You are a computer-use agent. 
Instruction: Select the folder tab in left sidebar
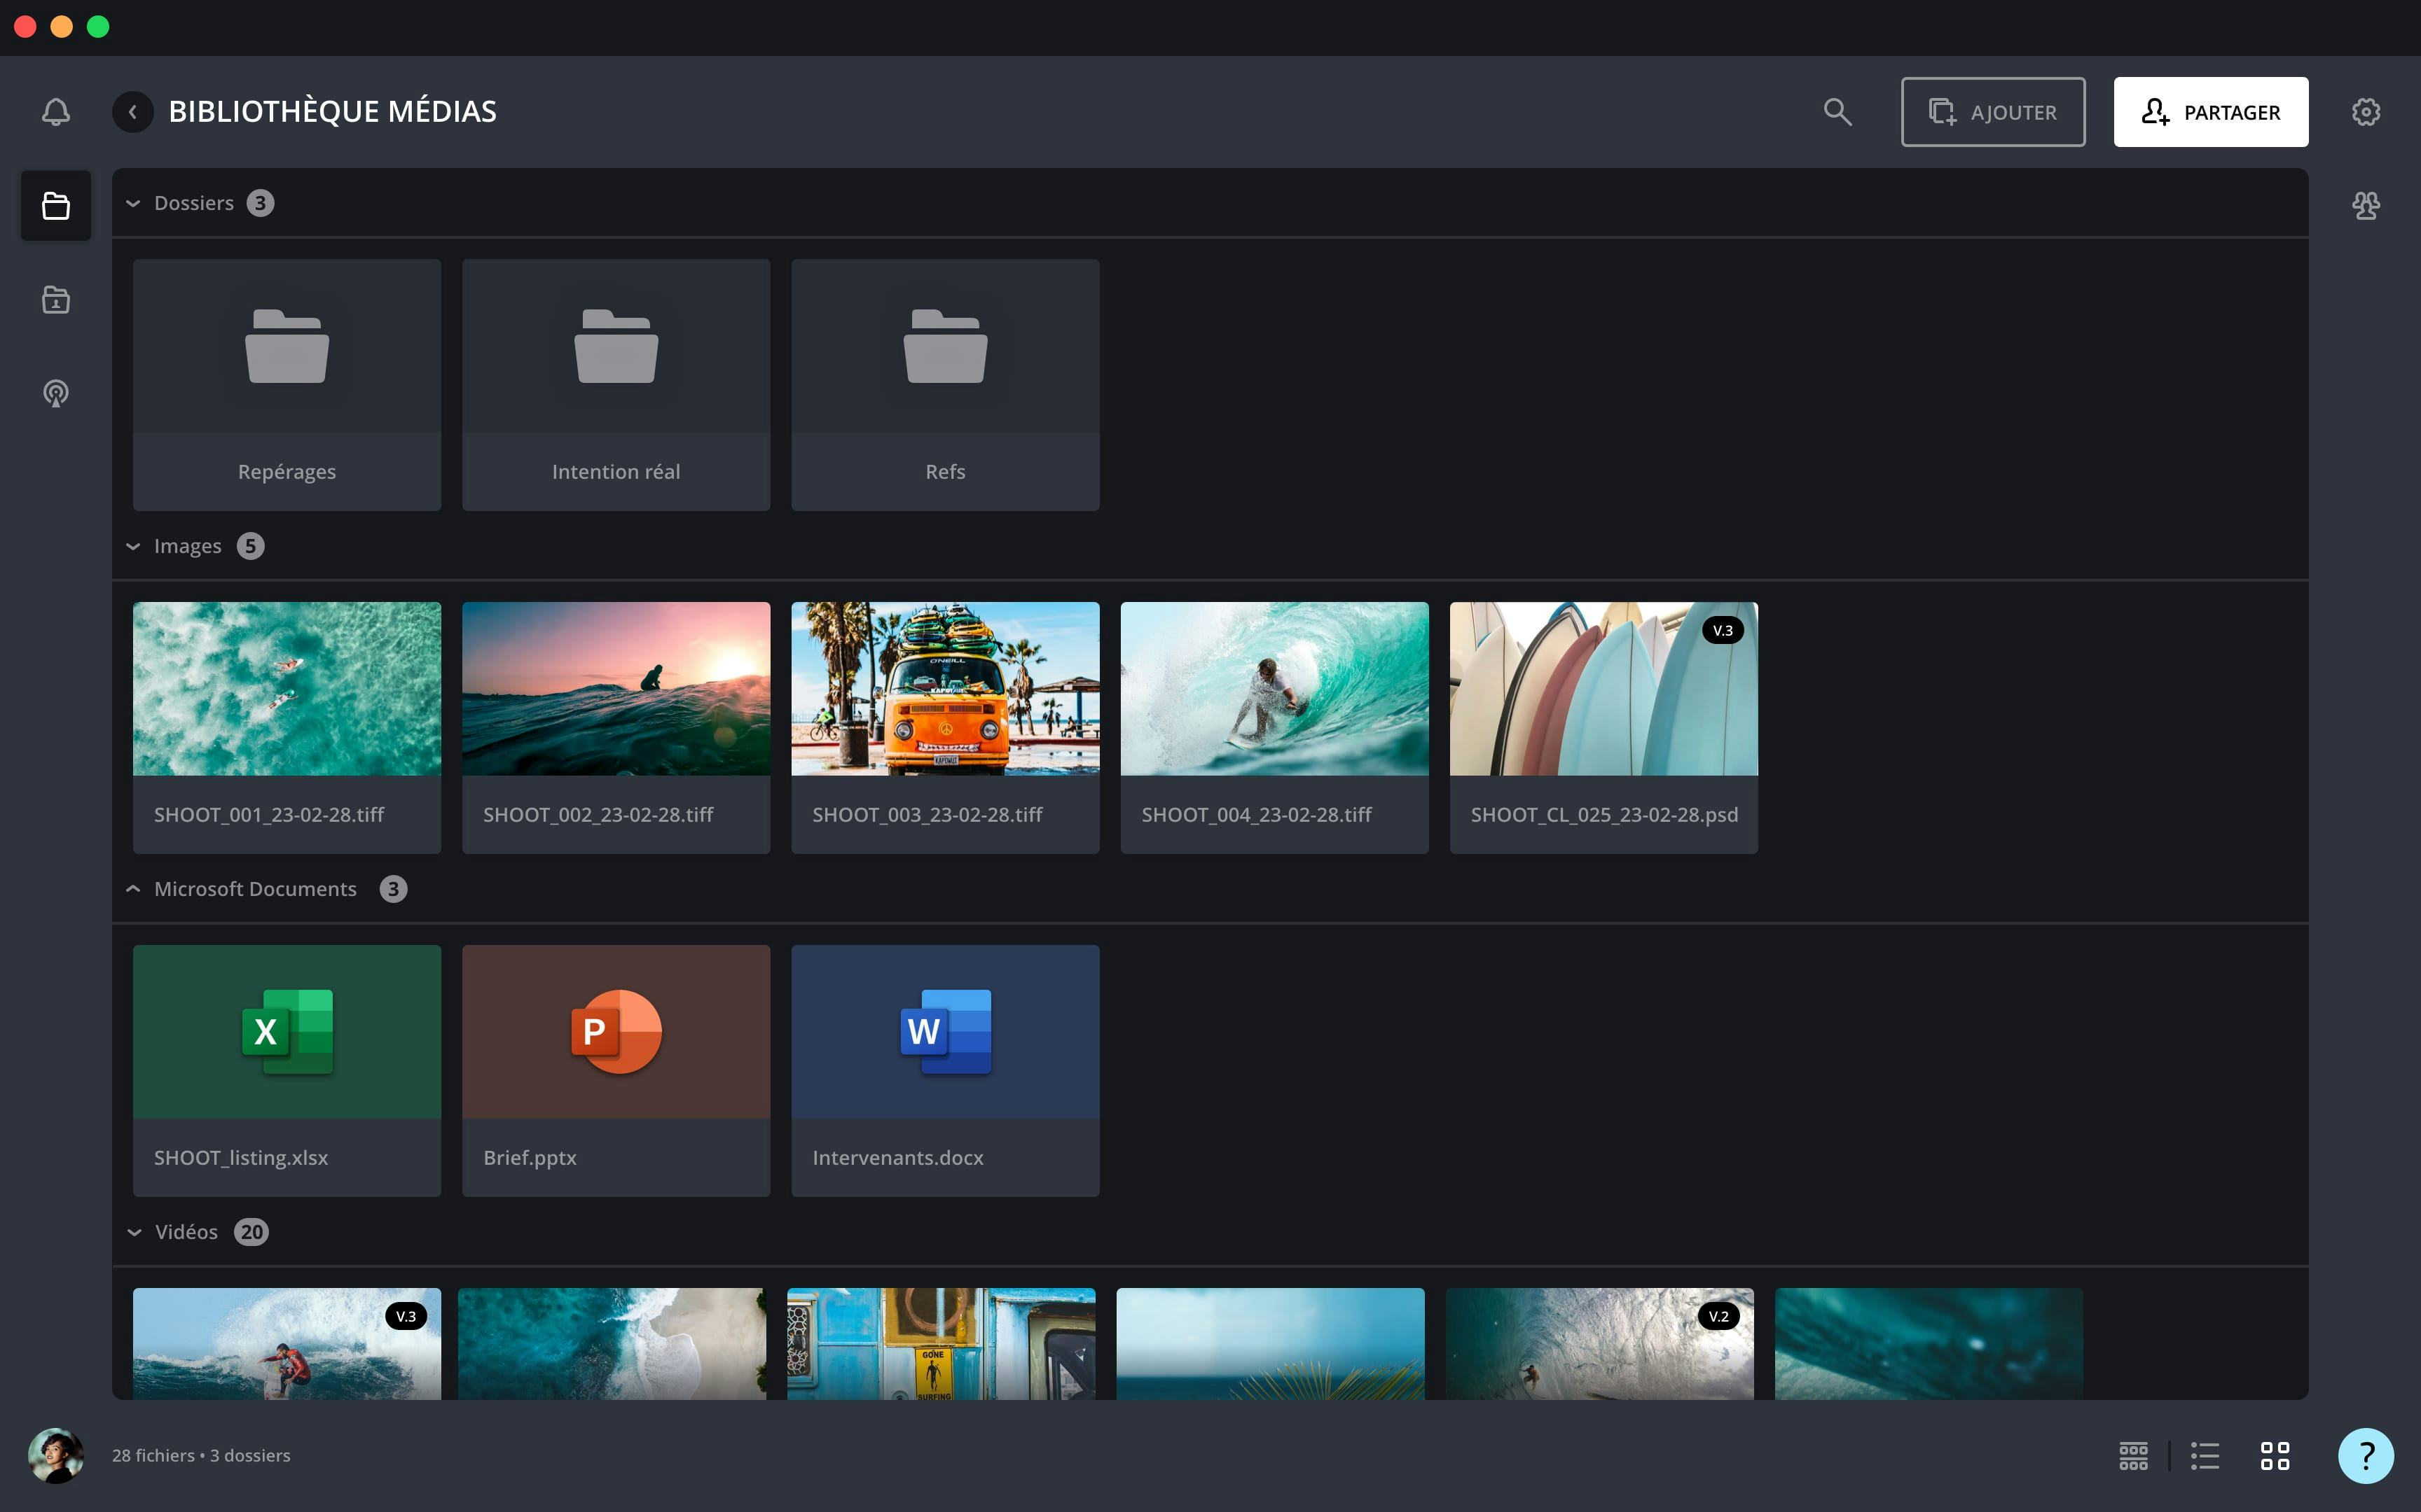tap(56, 206)
